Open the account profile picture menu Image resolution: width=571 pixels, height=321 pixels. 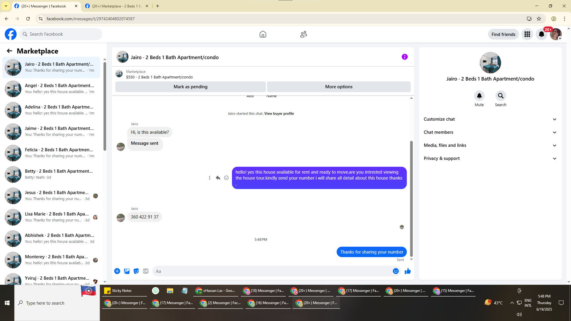click(556, 34)
